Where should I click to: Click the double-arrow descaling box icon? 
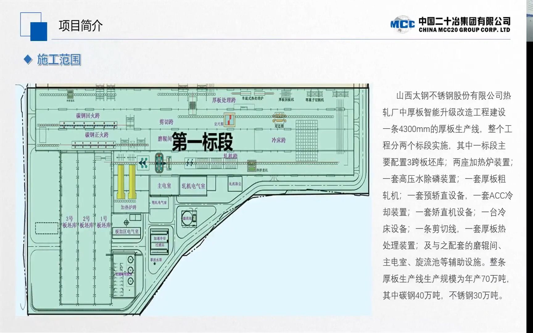pos(143,163)
